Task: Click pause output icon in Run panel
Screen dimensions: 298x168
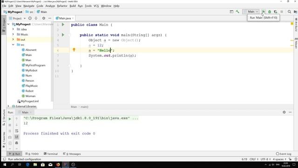Action: click(x=10, y=131)
